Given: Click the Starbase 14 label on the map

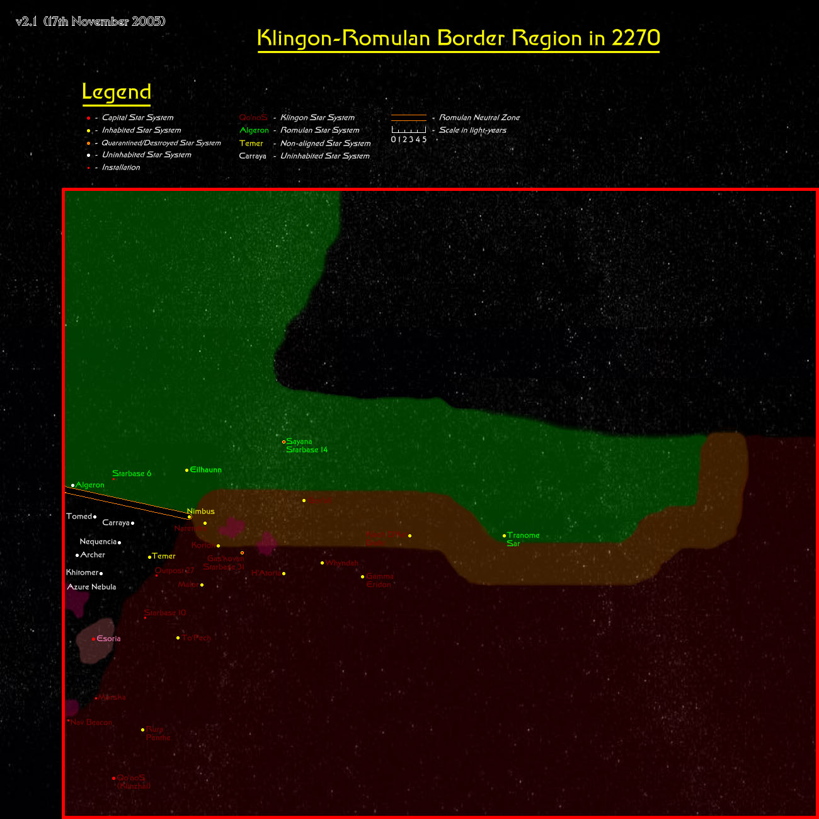Looking at the screenshot, I should point(307,450).
